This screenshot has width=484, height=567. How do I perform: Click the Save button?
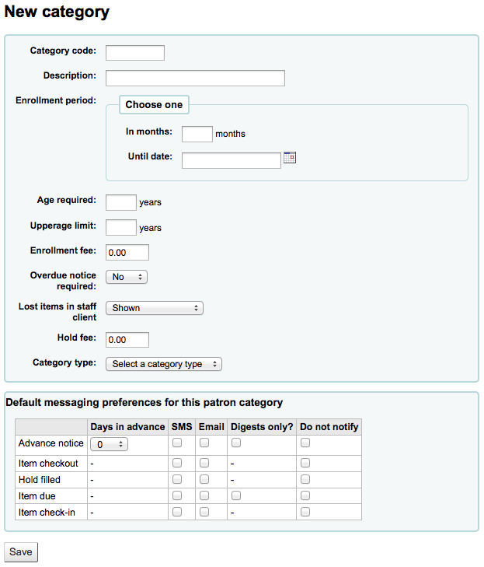(21, 552)
